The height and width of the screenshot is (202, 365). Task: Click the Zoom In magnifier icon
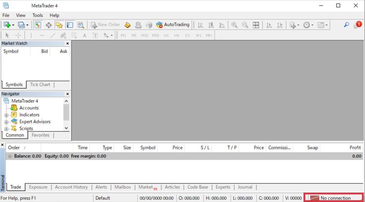pyautogui.click(x=234, y=25)
